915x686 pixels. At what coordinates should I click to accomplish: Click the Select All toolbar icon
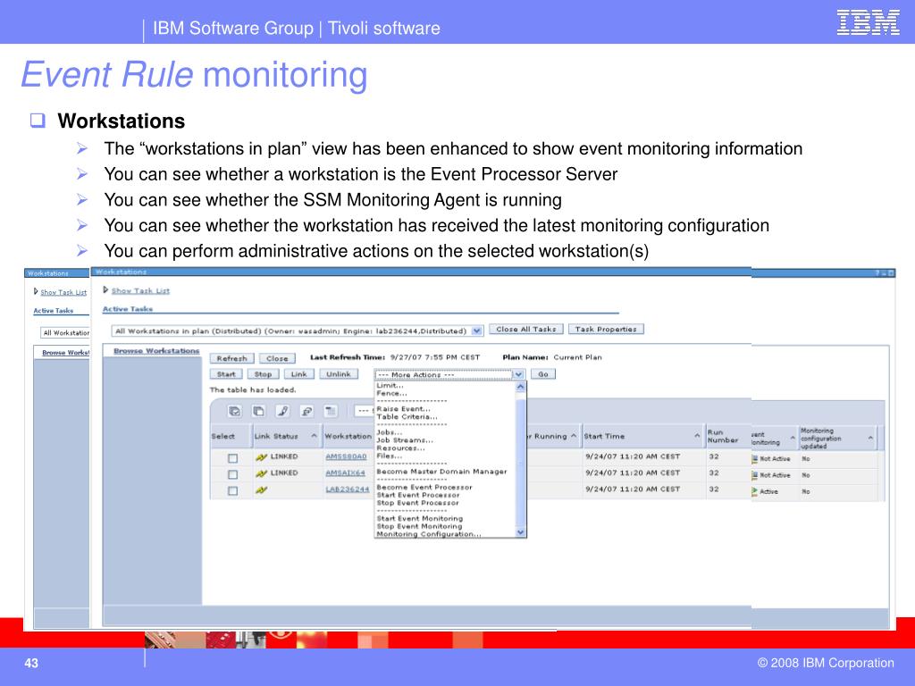point(235,411)
